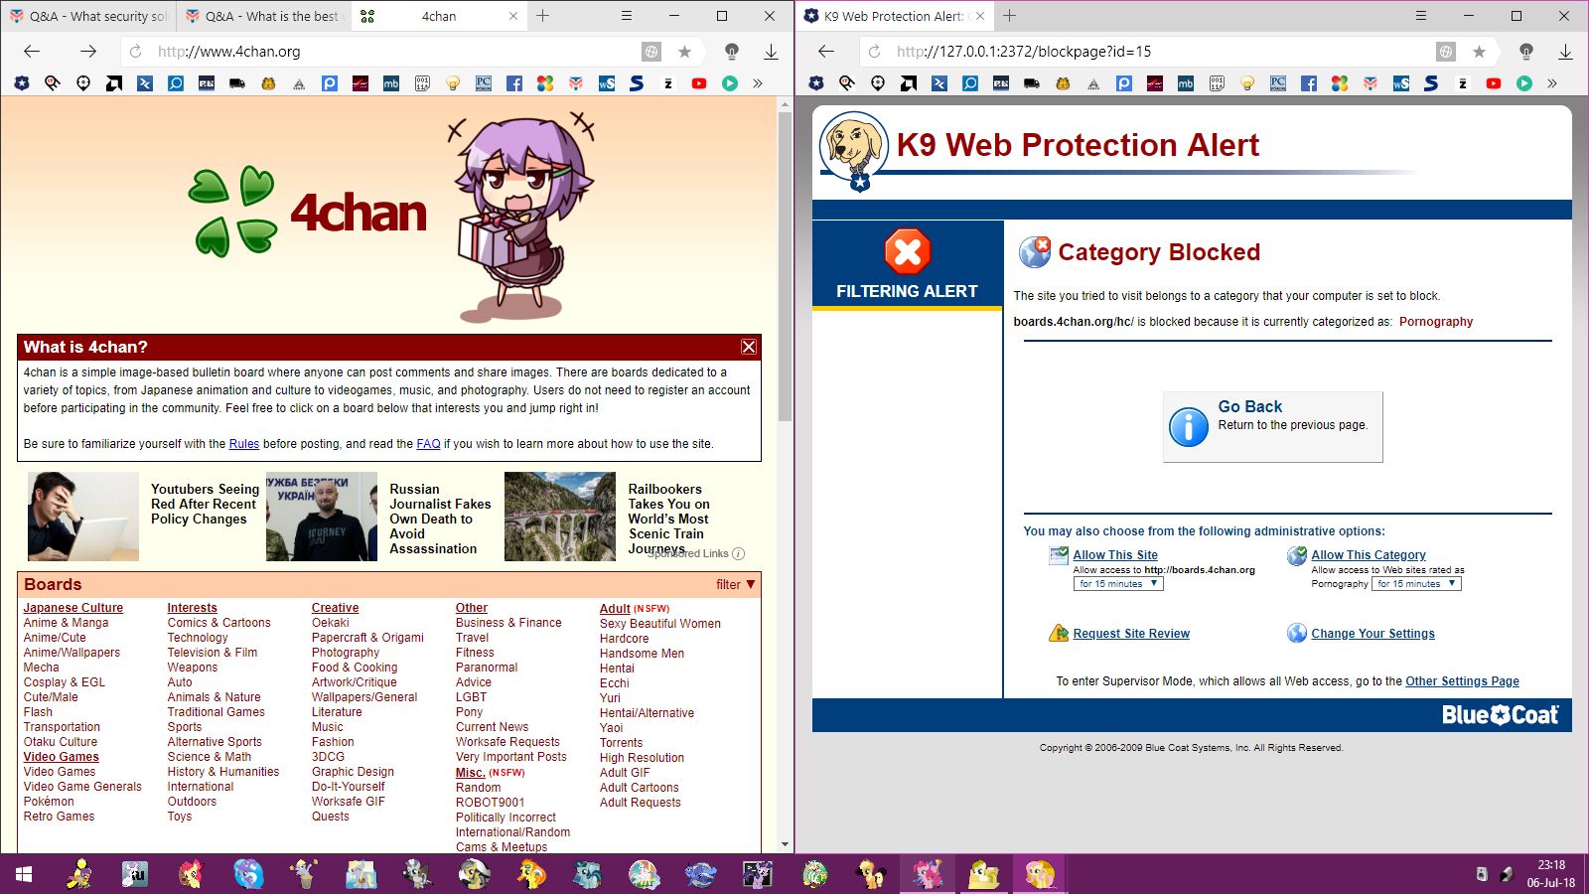Open the browser menu in the K9 alert window
Screen dimensions: 1589x894
tap(1421, 16)
